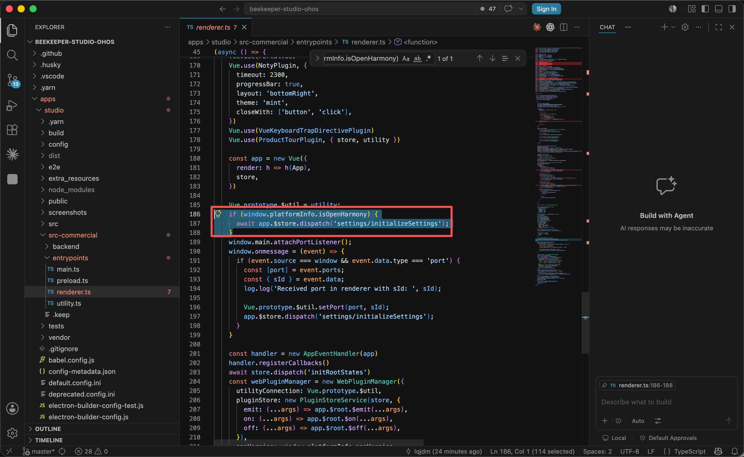Open the Local session target picker
The image size is (744, 457).
pyautogui.click(x=614, y=438)
